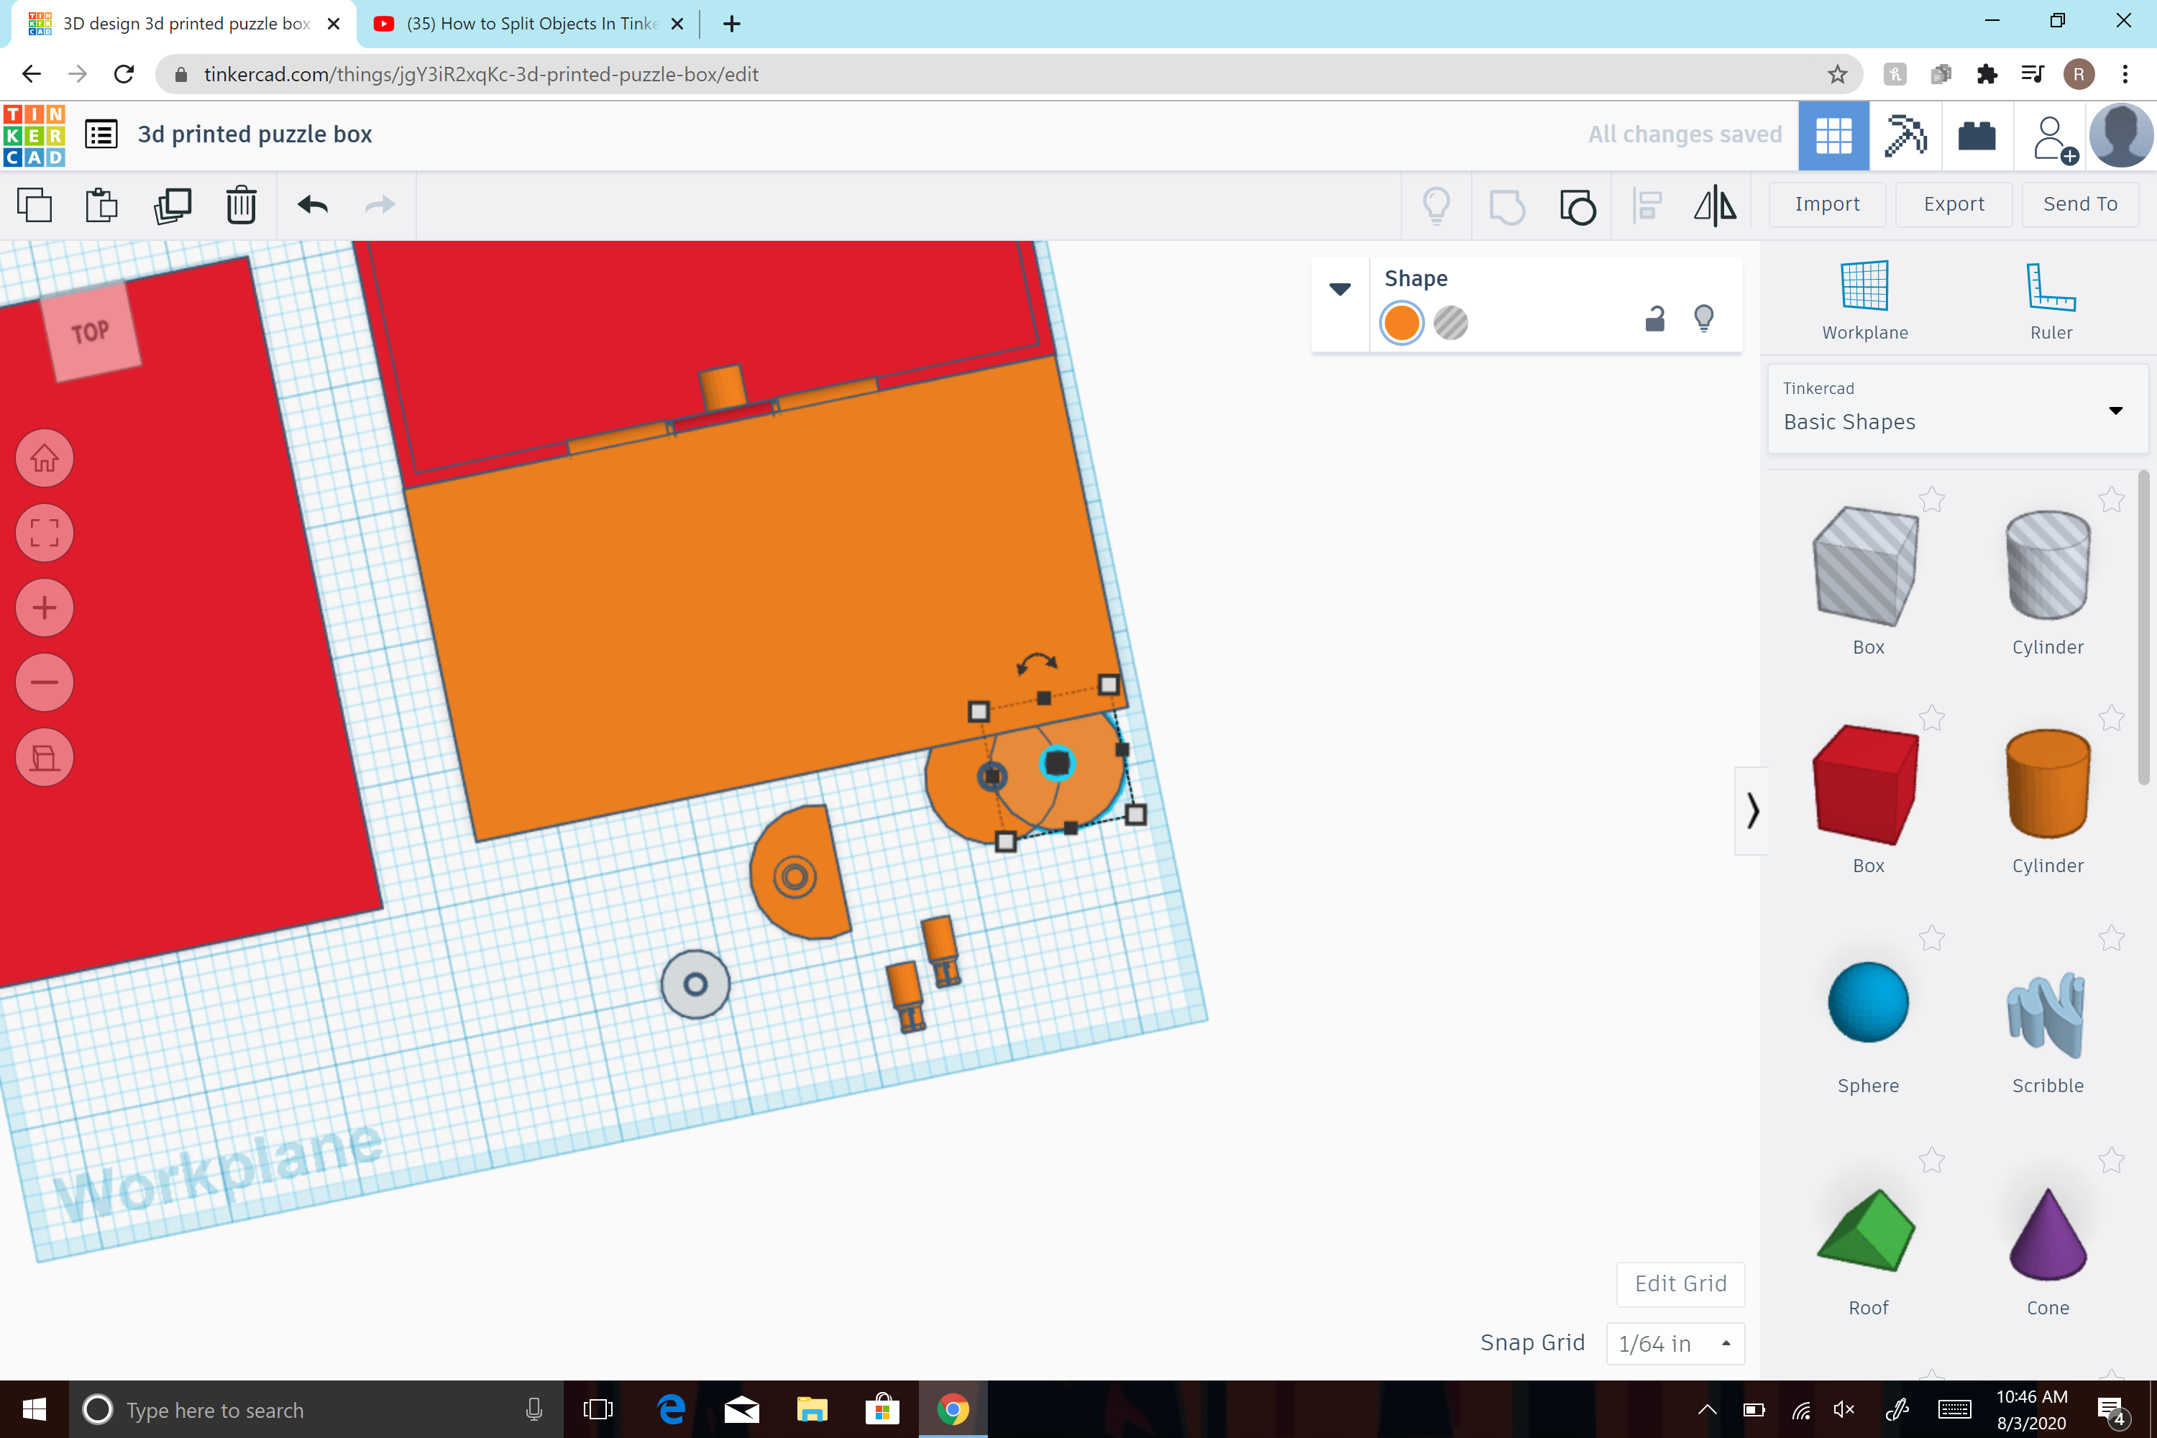The height and width of the screenshot is (1438, 2157).
Task: Click the Windows search box
Action: pos(316,1409)
